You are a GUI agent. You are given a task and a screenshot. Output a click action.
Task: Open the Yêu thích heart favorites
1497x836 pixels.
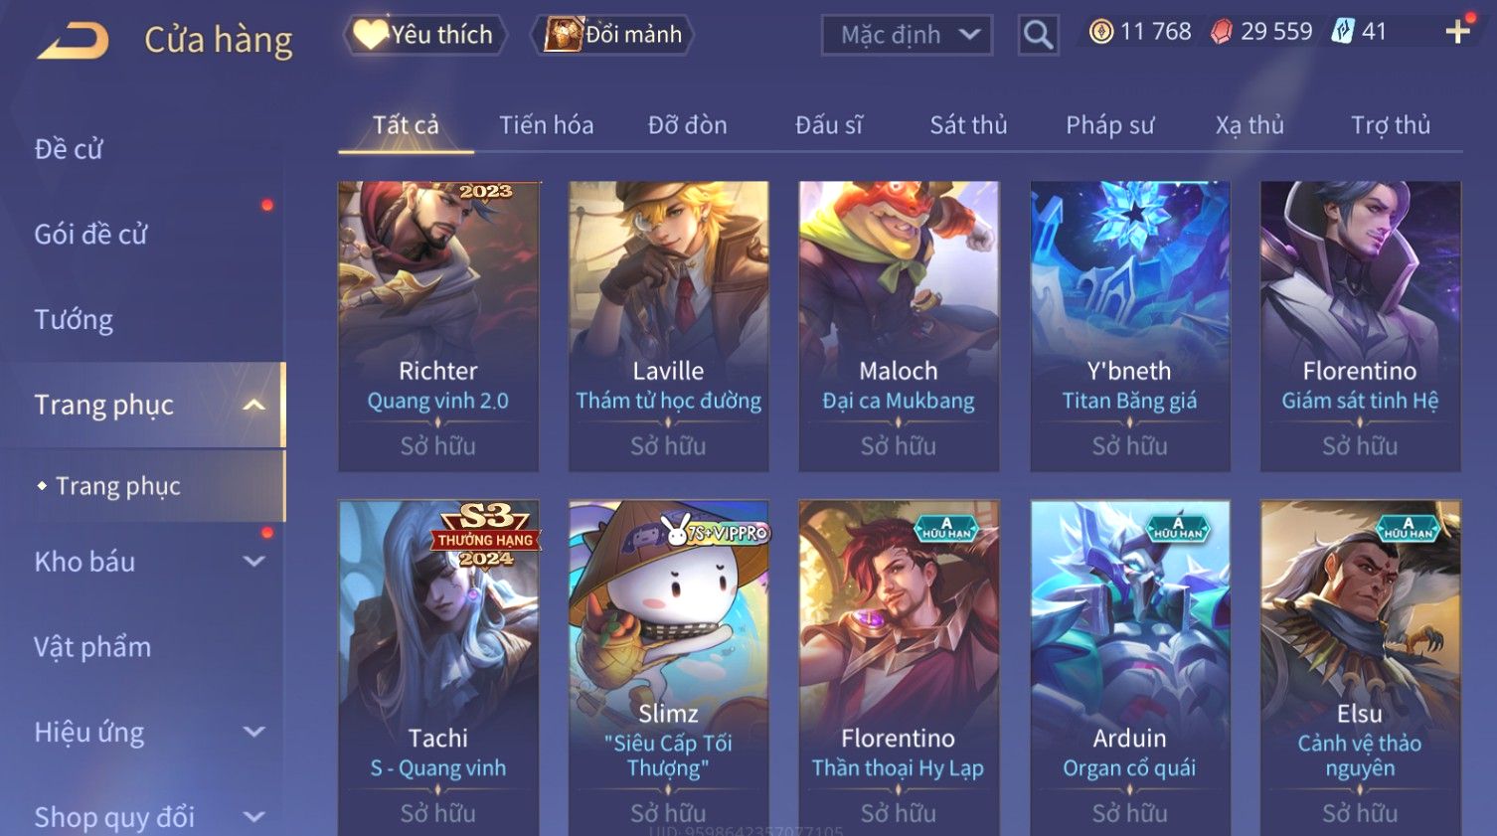(425, 35)
